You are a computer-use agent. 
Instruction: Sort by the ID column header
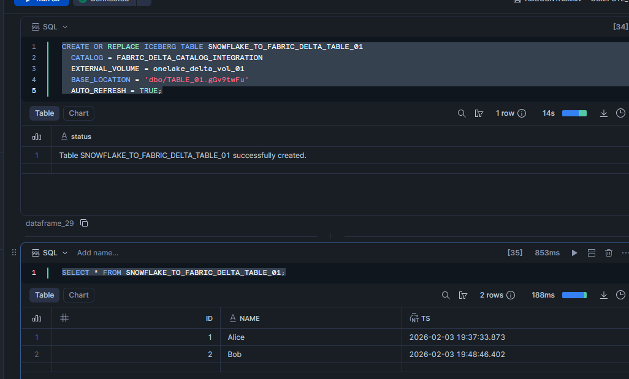(209, 318)
